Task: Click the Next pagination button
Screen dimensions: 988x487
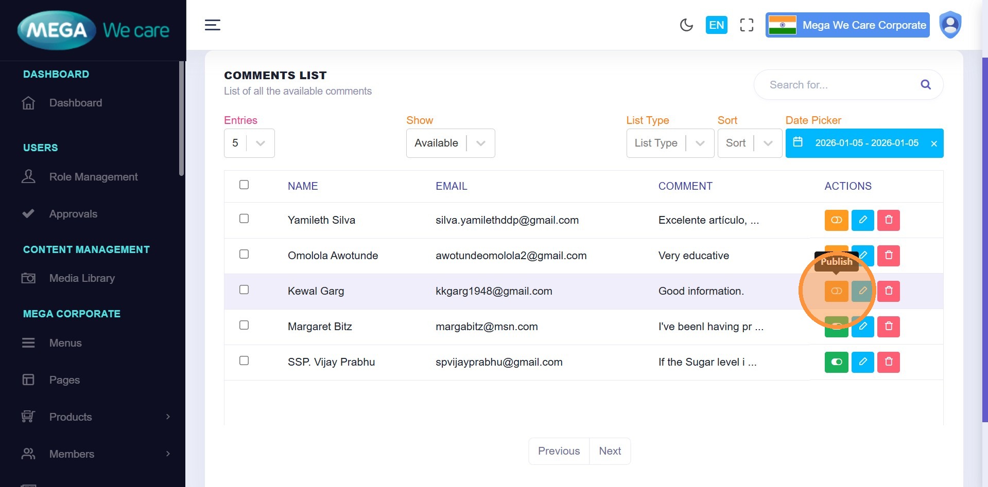Action: [x=610, y=451]
